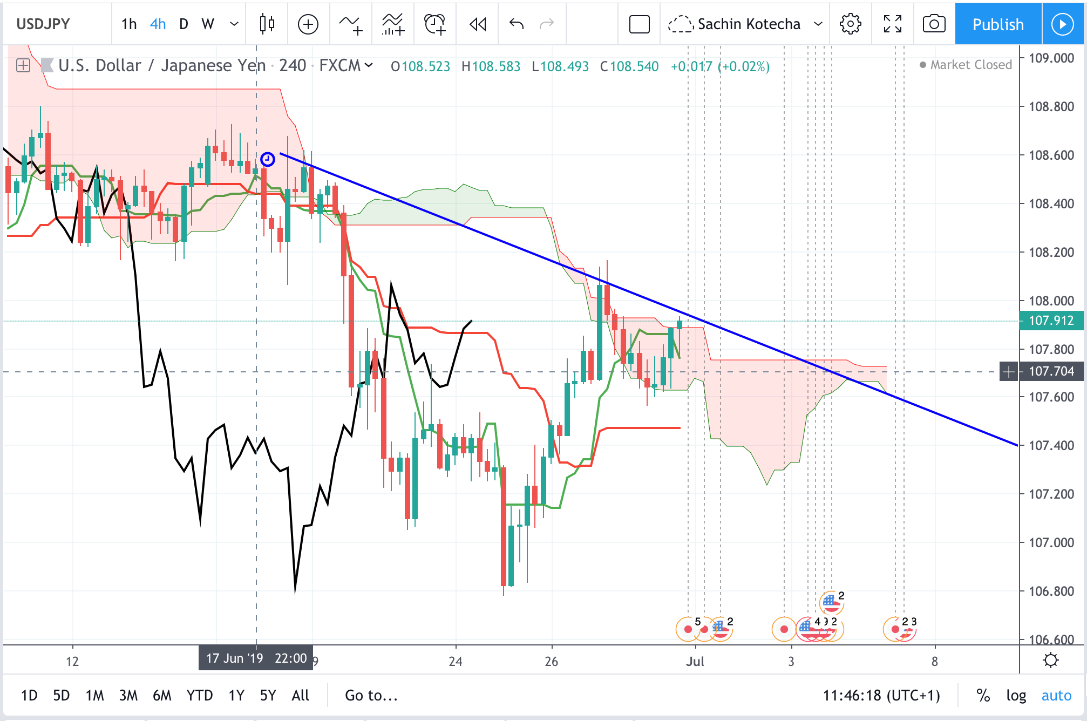
Task: Open financials and strategies templates icon
Action: [x=393, y=24]
